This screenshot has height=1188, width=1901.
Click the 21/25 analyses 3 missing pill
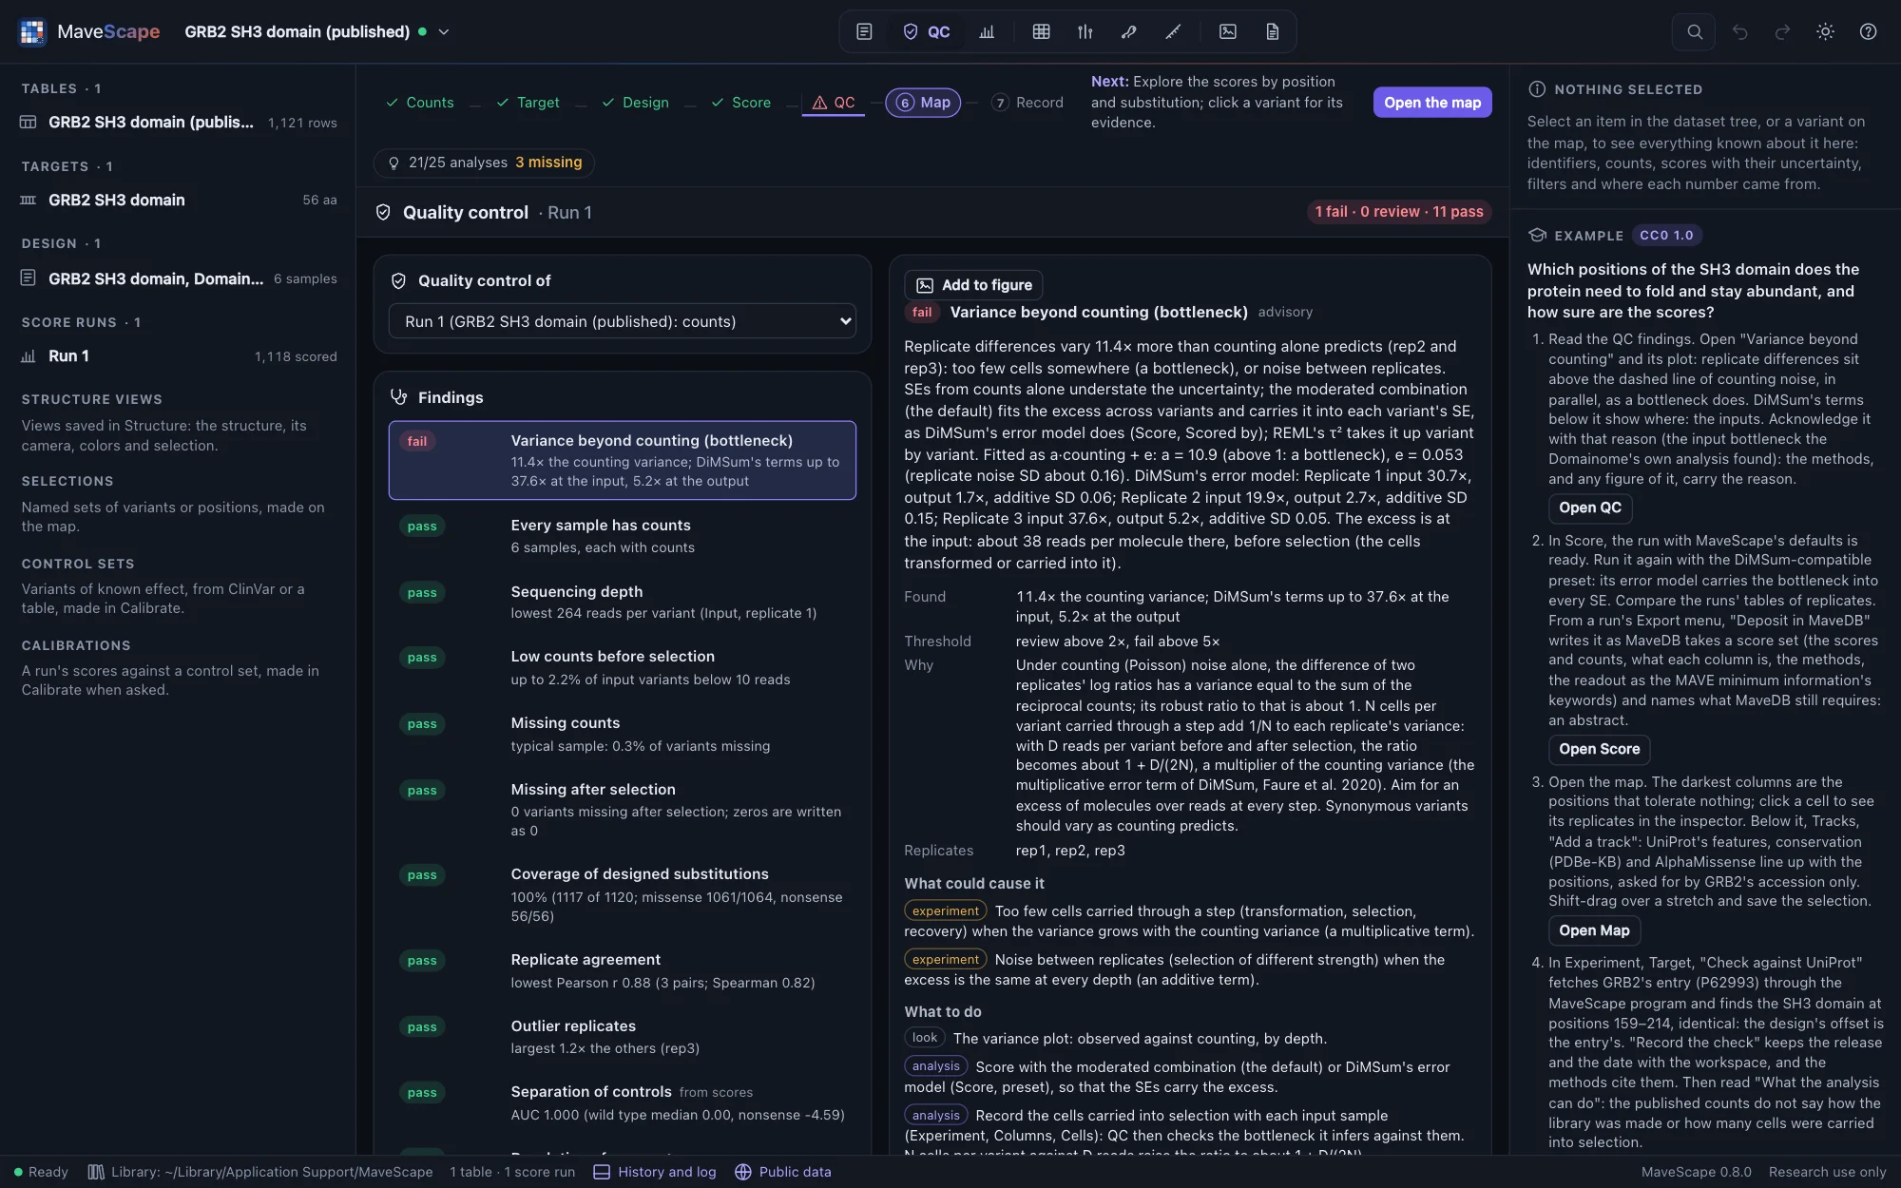pos(484,163)
